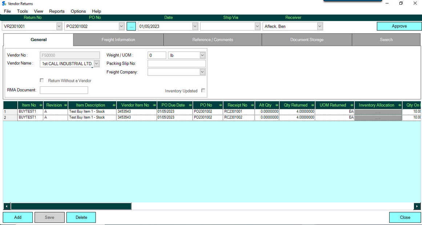The image size is (422, 225).
Task: Click the Approve button
Action: 399,26
